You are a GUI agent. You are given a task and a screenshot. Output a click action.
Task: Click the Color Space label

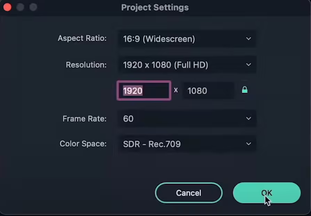83,144
